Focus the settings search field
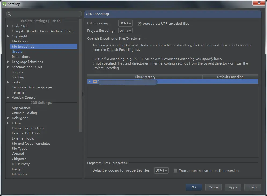 coord(44,14)
